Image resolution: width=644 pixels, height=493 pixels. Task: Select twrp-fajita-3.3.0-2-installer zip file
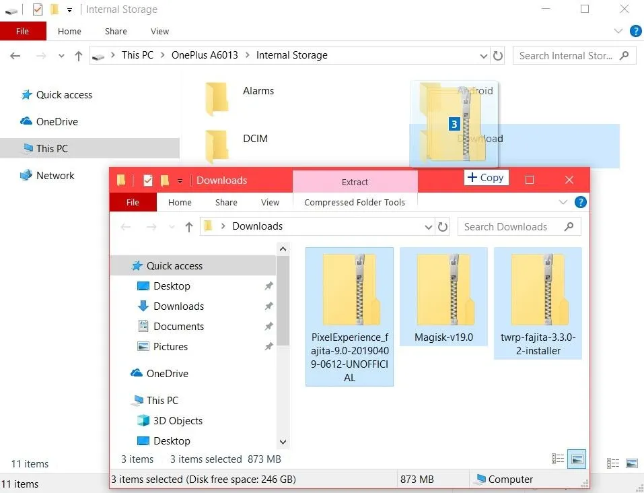(x=538, y=304)
